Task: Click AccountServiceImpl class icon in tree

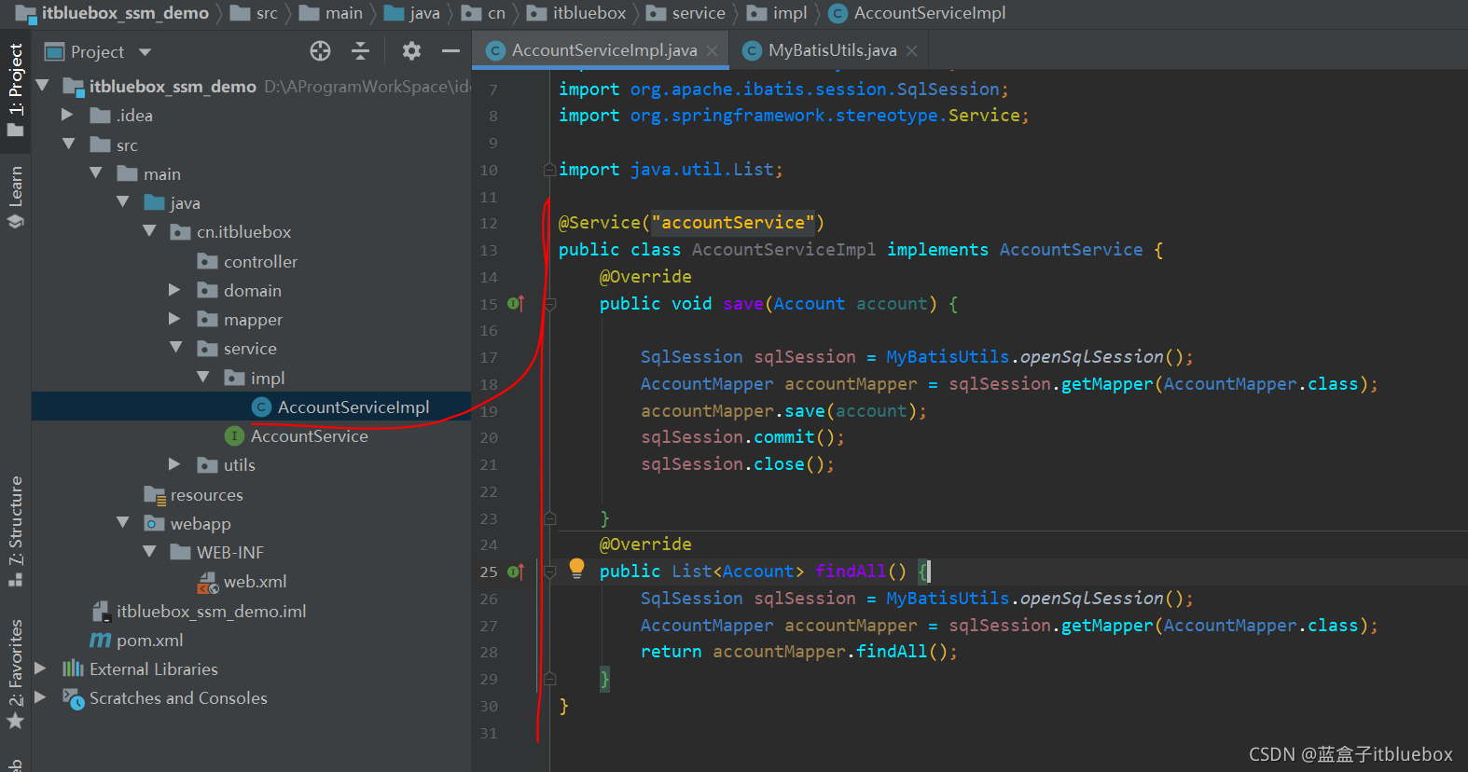Action: pyautogui.click(x=262, y=407)
